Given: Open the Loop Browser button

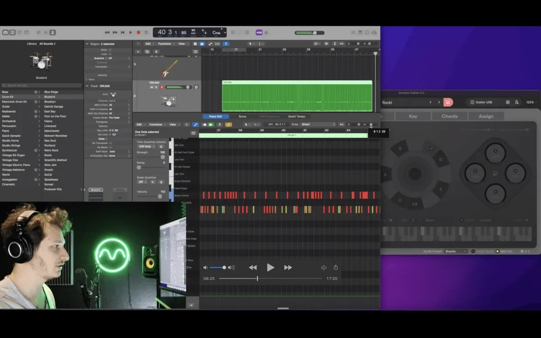Looking at the screenshot, I should pyautogui.click(x=367, y=32).
